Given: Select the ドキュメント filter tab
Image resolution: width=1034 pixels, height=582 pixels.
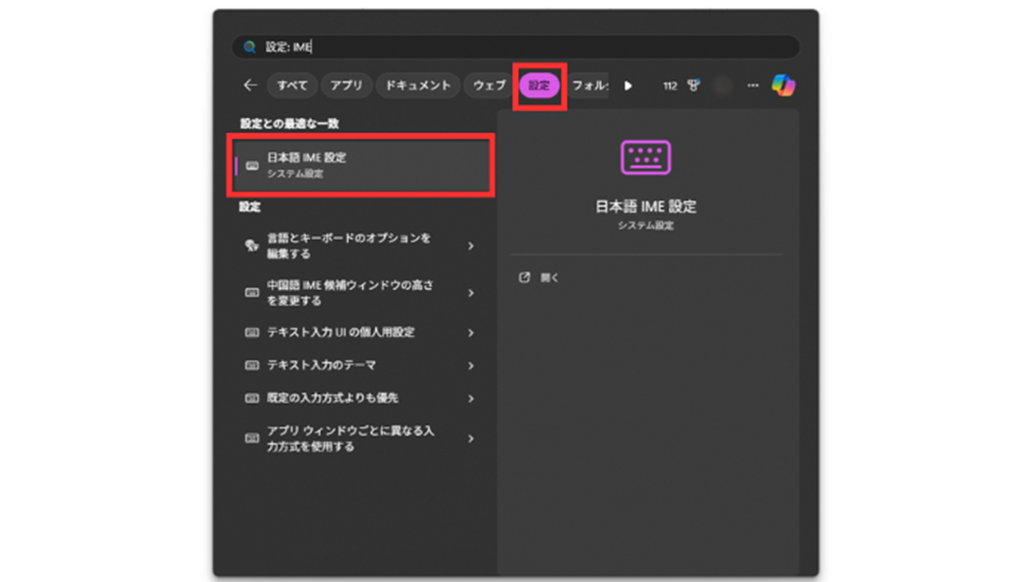Looking at the screenshot, I should pos(418,85).
